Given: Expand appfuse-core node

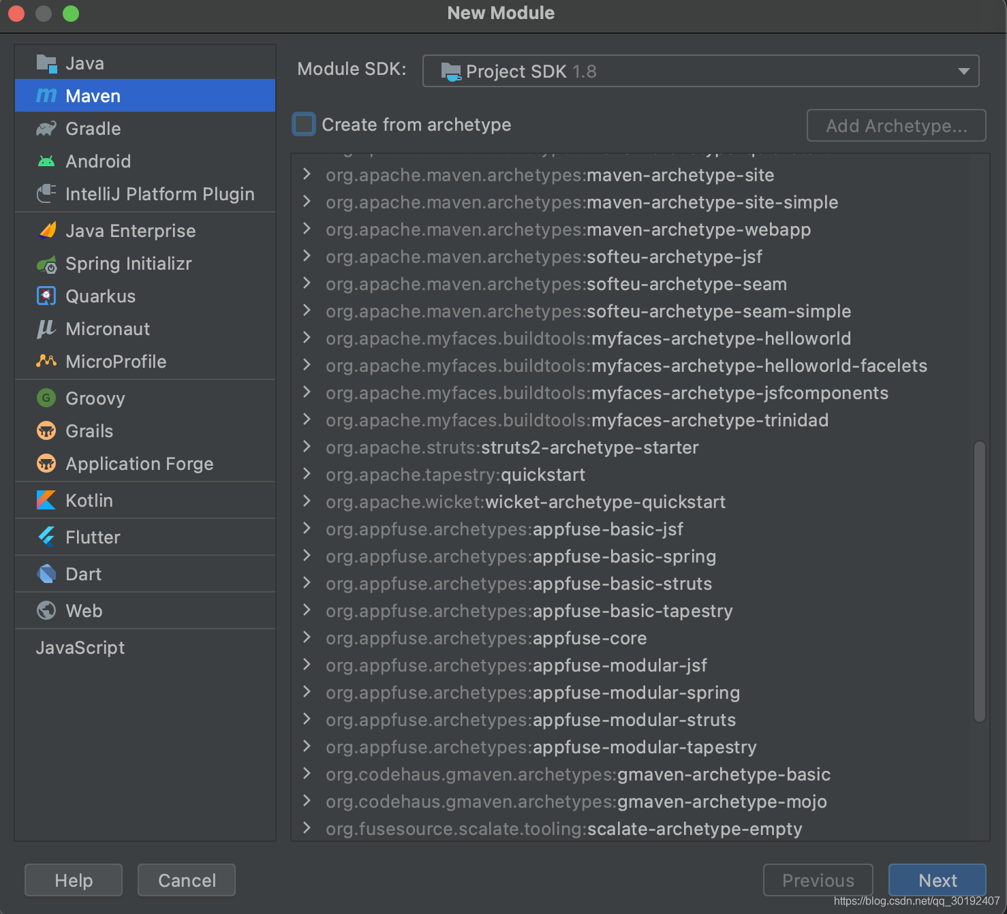Looking at the screenshot, I should click(x=307, y=638).
